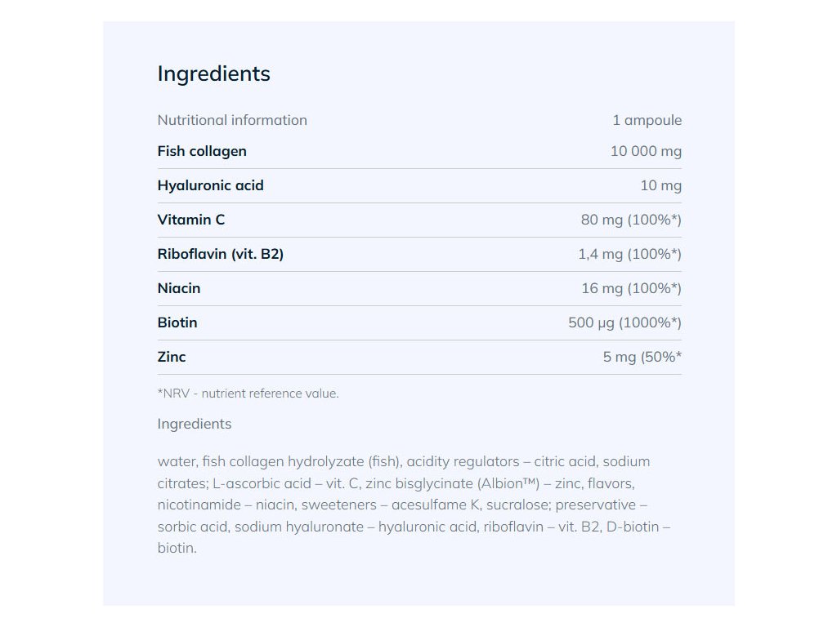This screenshot has width=837, height=627.
Task: Select the Biotin row label
Action: point(177,322)
